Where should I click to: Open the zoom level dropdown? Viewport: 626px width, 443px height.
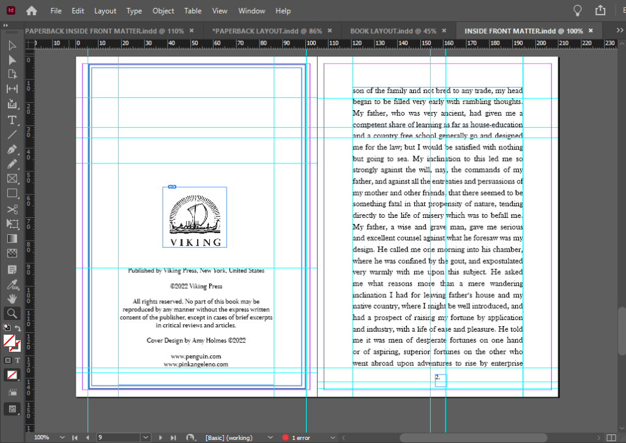pos(62,437)
